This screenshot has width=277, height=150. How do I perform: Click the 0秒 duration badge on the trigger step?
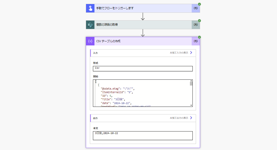coord(195,8)
